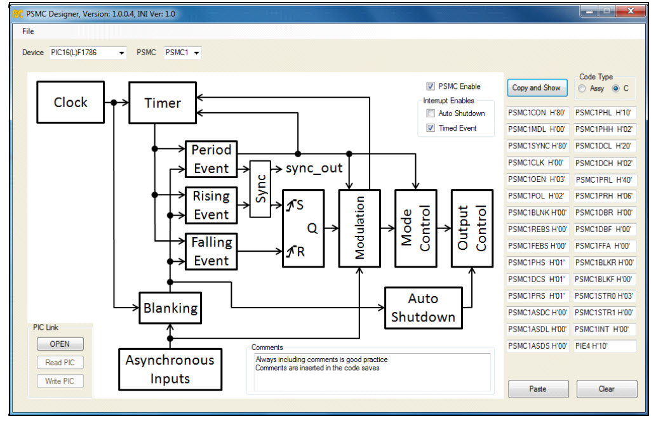
Task: Click the PSMC app icon in title bar
Action: coord(17,14)
